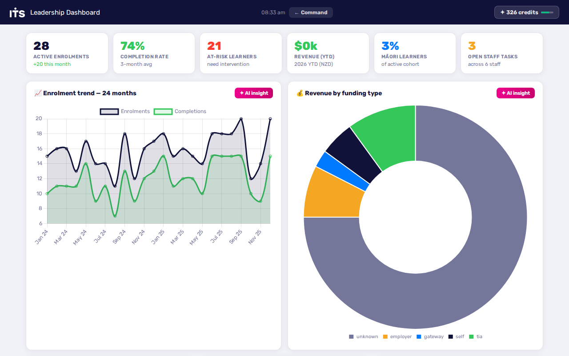Toggle self funding type in legend
Image resolution: width=569 pixels, height=356 pixels.
(x=456, y=336)
